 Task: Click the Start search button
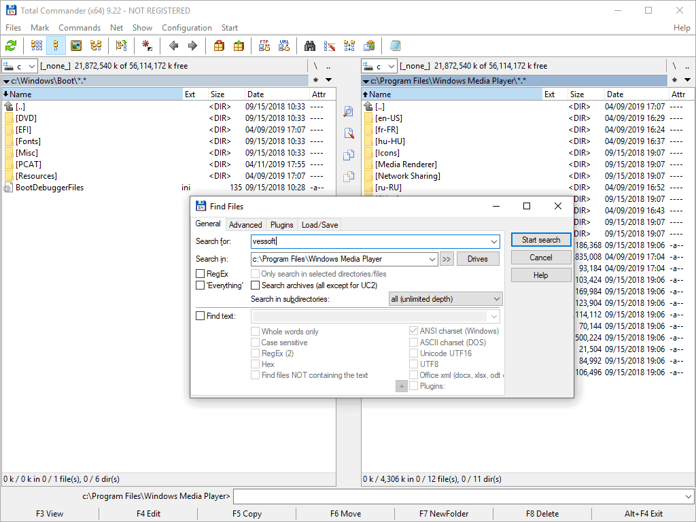pos(541,240)
